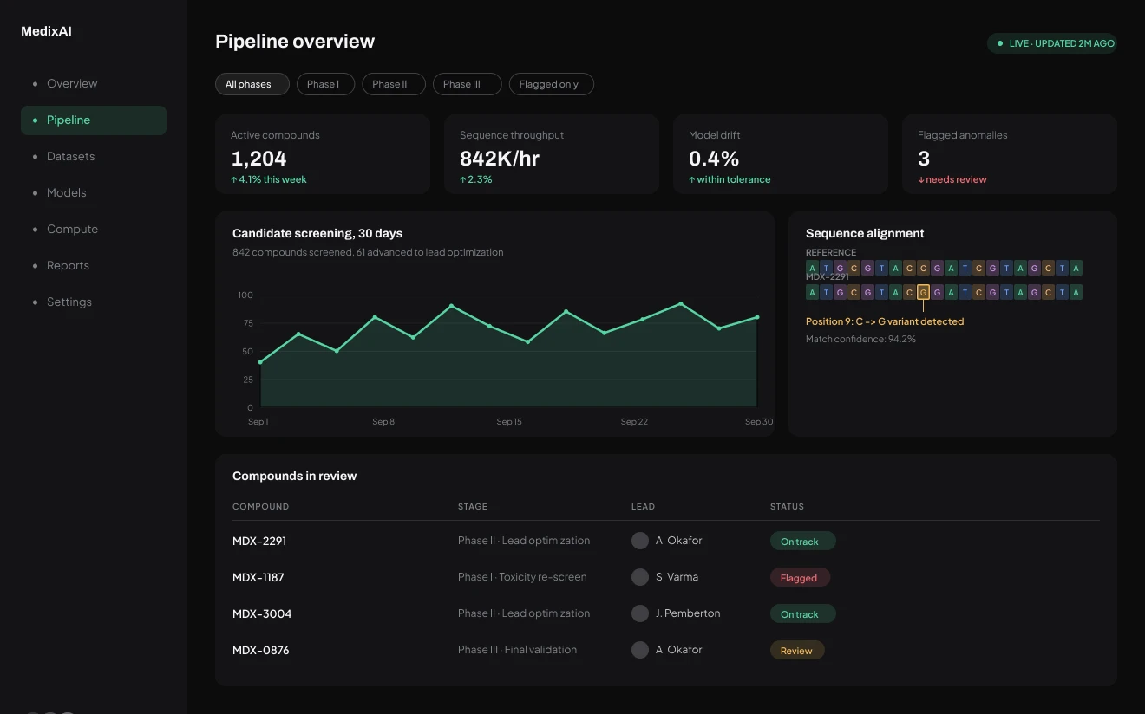
Task: Click the COMPOUND column header
Action: pyautogui.click(x=260, y=507)
